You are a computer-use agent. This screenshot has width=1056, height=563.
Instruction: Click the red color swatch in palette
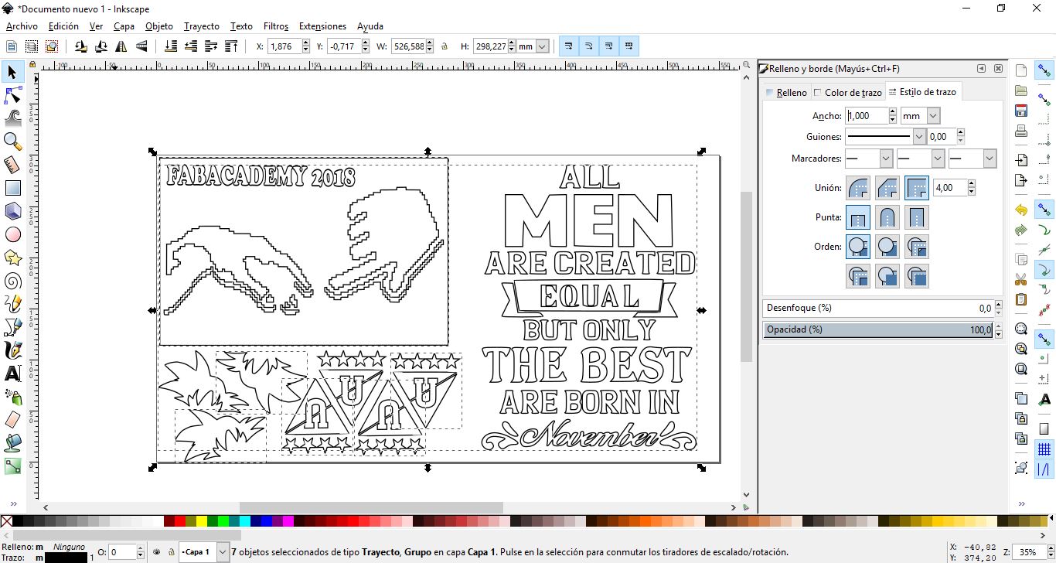[180, 521]
